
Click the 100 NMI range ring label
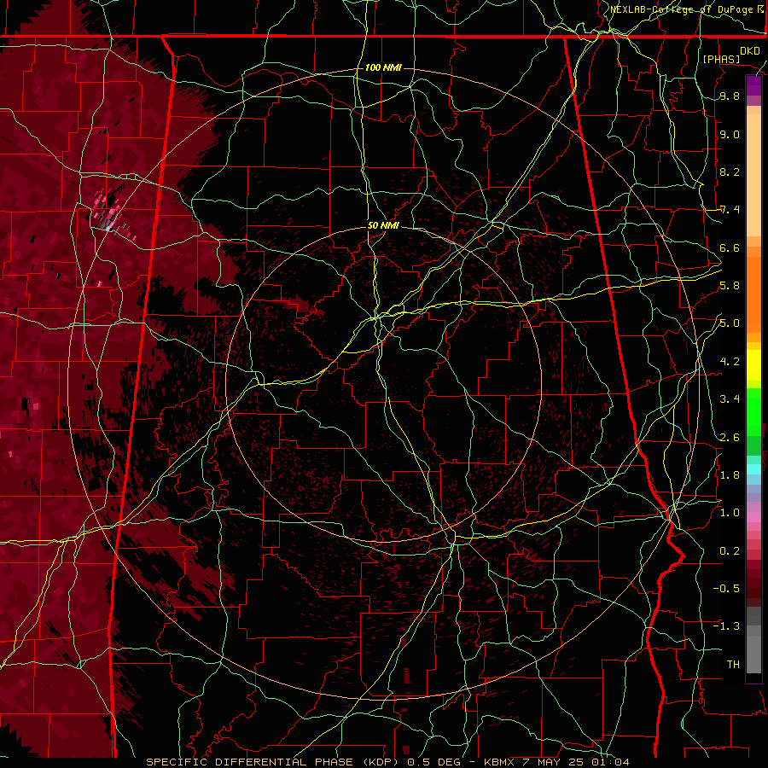[x=383, y=67]
